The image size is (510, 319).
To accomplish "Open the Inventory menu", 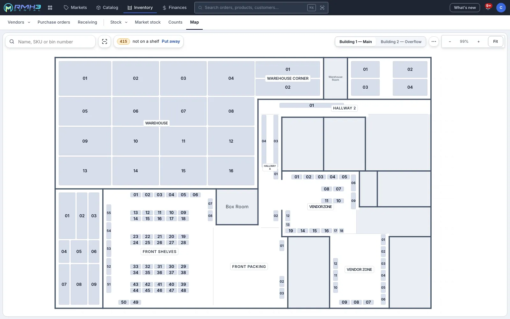I will [x=140, y=8].
